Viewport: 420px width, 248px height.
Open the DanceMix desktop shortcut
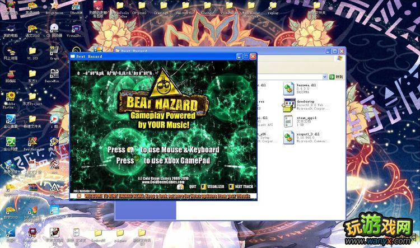coord(54,76)
